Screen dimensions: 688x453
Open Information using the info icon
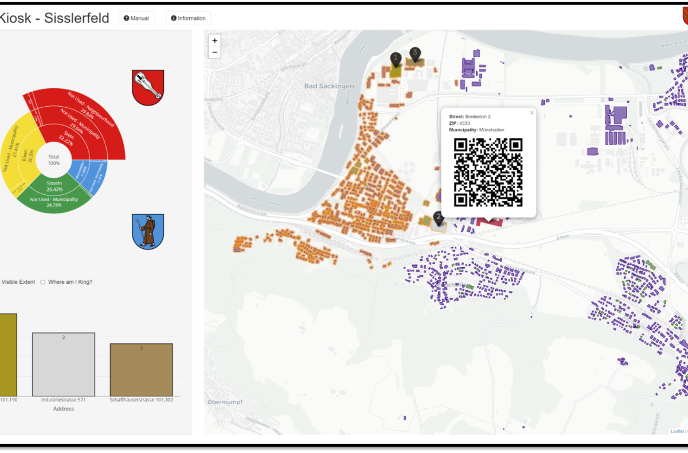188,18
